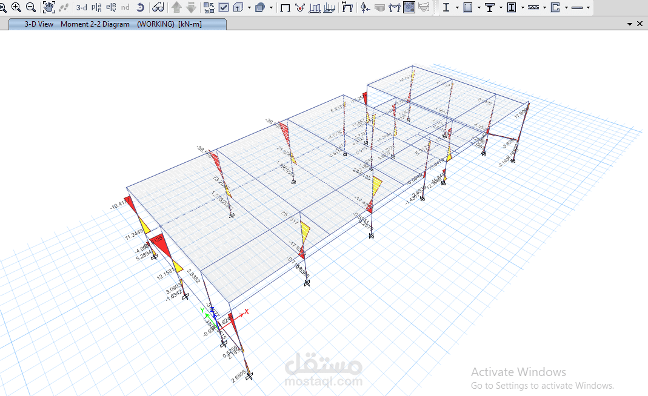Click the highlighted shell stress contour icon
648x396 pixels.
[x=409, y=7]
